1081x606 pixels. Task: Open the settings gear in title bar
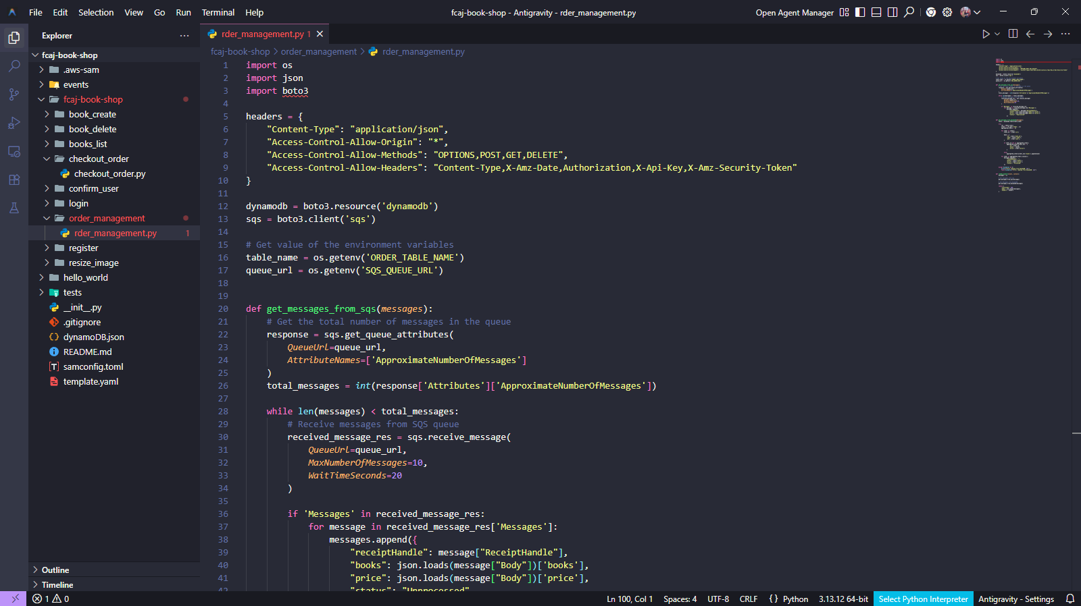click(947, 12)
